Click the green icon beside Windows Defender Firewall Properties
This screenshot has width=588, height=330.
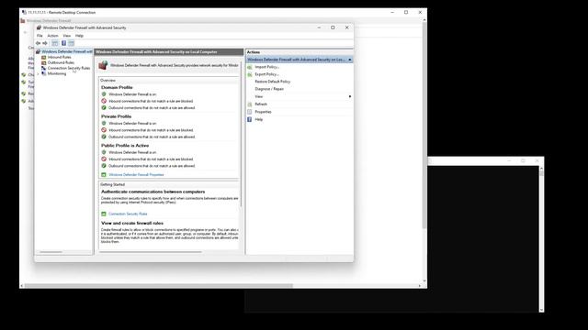coord(104,175)
